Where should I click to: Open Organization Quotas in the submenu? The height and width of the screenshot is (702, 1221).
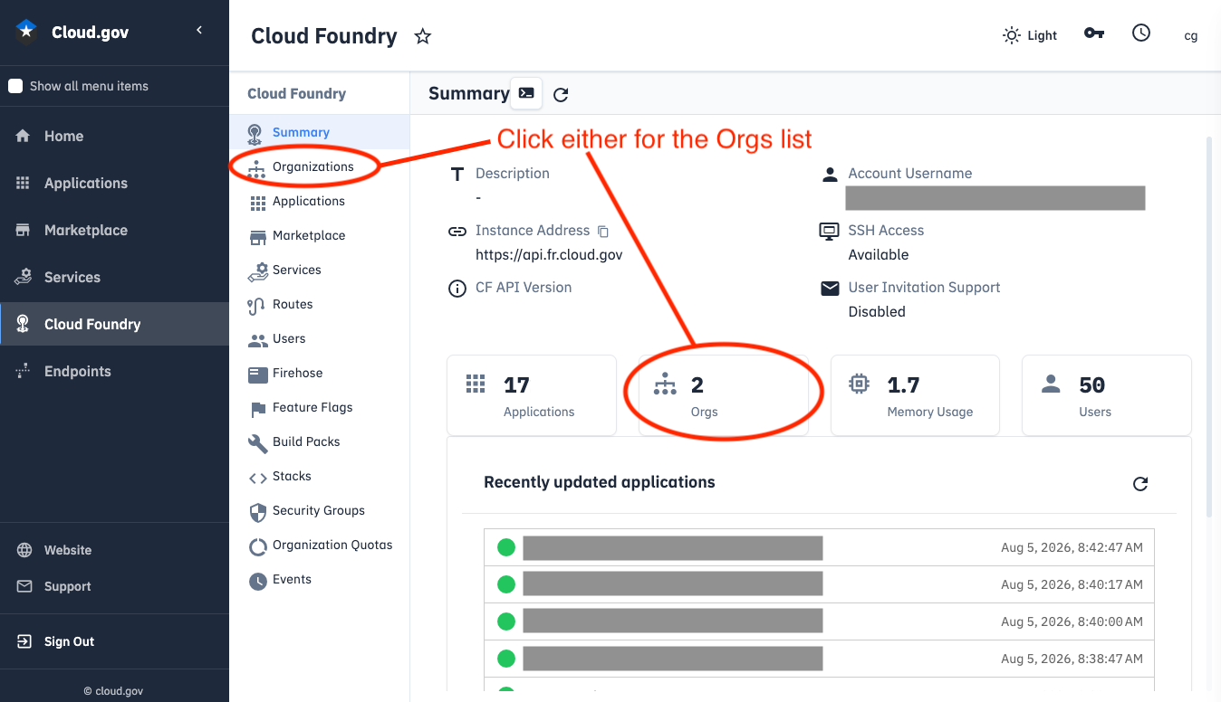pyautogui.click(x=320, y=545)
